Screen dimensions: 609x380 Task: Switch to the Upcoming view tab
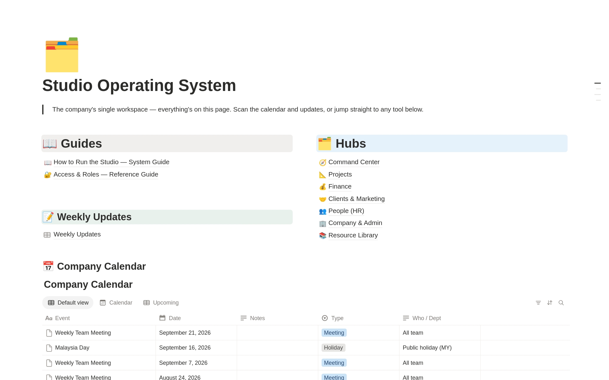(161, 303)
